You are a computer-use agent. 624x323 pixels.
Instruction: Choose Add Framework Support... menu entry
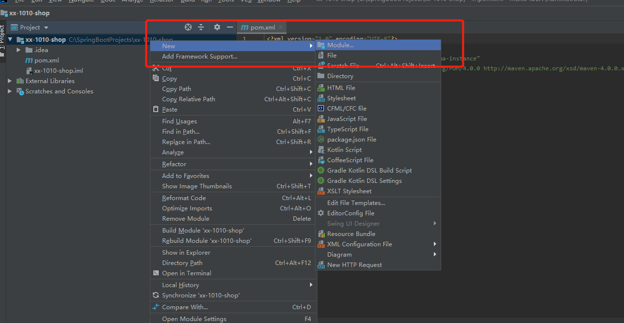click(x=233, y=56)
